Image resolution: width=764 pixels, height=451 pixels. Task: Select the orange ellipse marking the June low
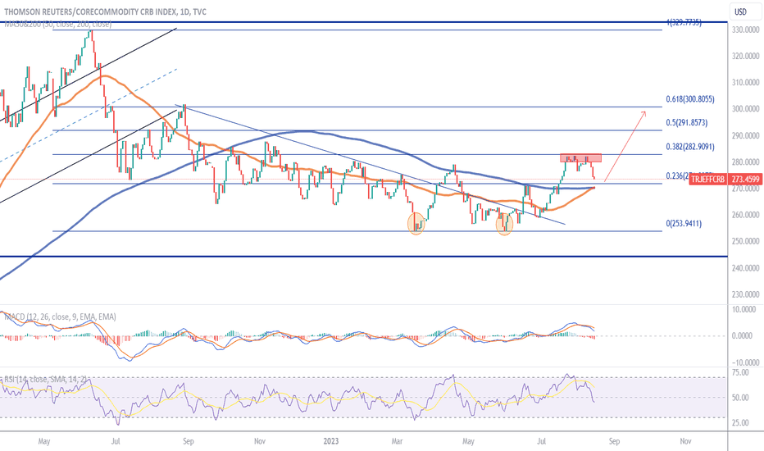pos(504,225)
